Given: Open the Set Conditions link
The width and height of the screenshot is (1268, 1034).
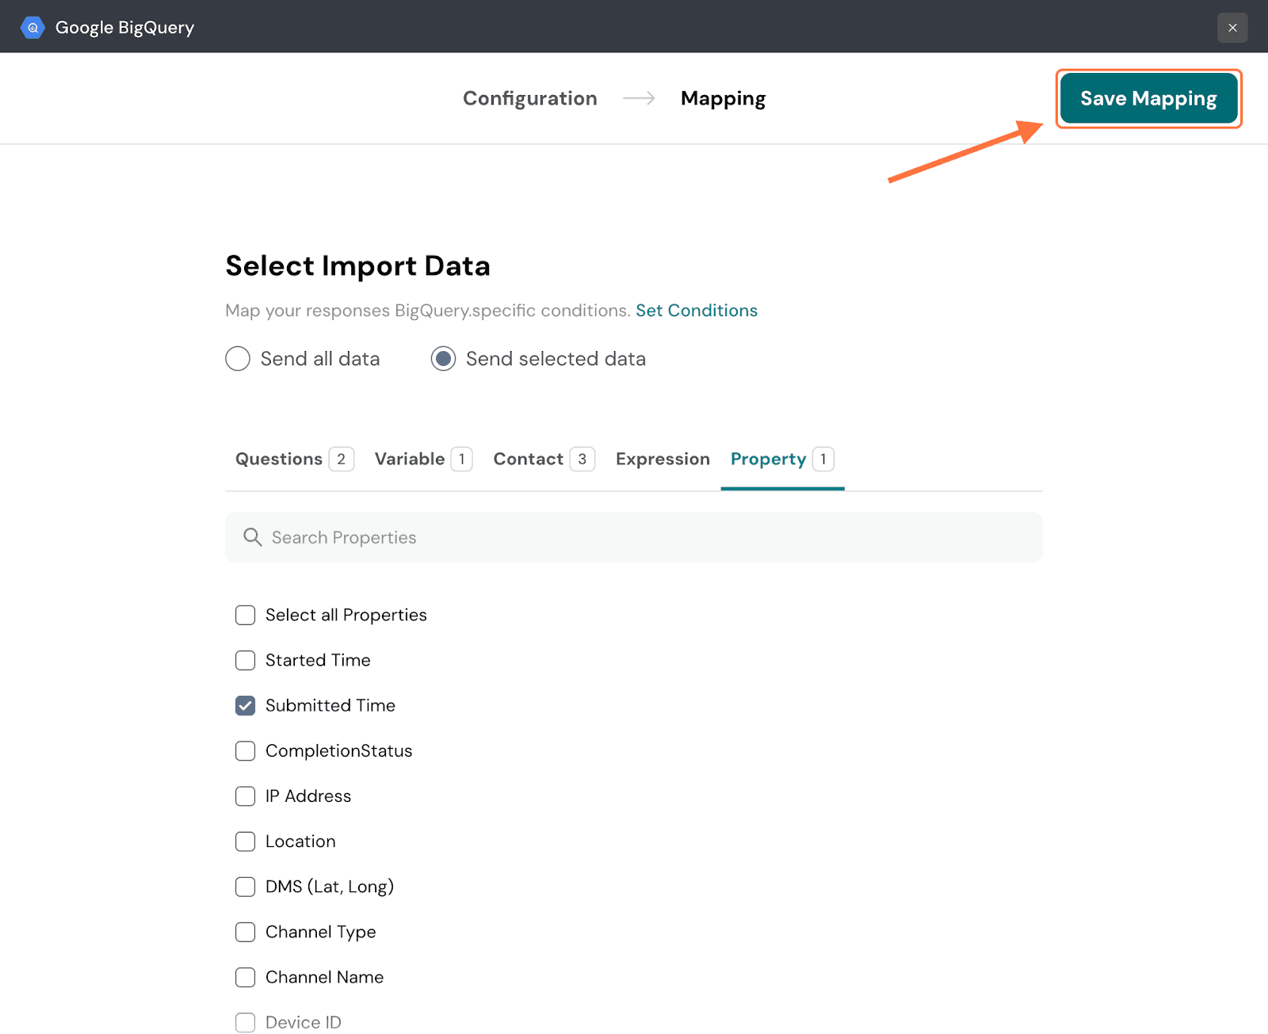Looking at the screenshot, I should click(696, 311).
